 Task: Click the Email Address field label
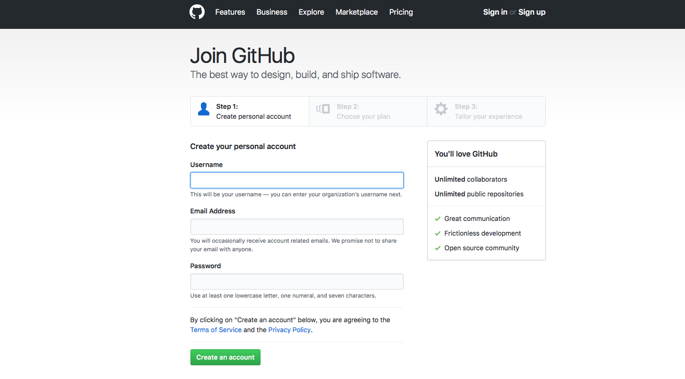(213, 211)
